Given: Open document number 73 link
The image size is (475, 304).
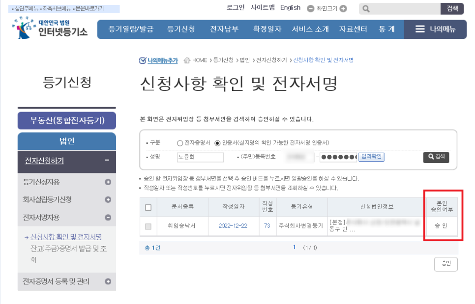Looking at the screenshot, I should click(267, 225).
